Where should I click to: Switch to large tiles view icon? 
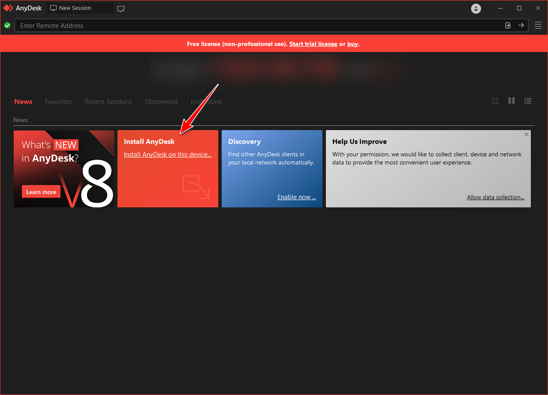click(495, 101)
